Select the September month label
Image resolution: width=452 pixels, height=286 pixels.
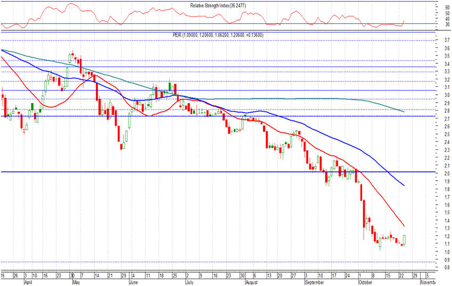pos(314,282)
